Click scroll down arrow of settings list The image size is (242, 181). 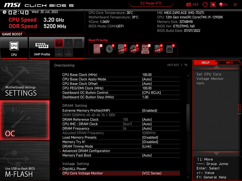tap(188, 177)
